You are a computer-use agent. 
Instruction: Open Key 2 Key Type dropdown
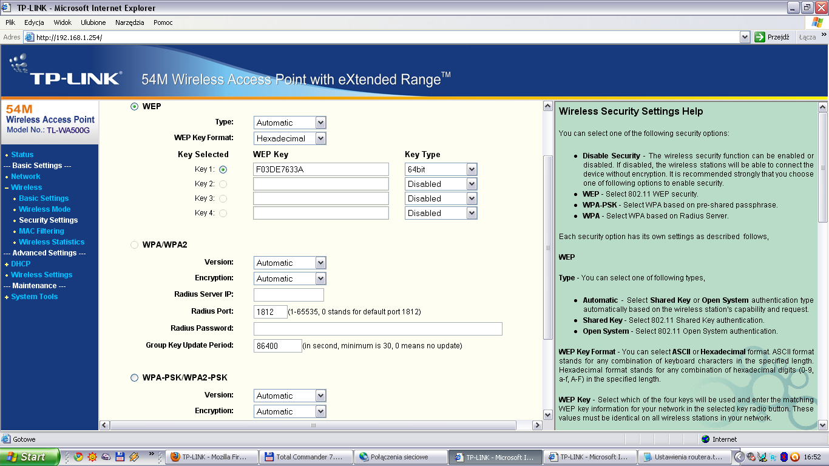(x=441, y=184)
